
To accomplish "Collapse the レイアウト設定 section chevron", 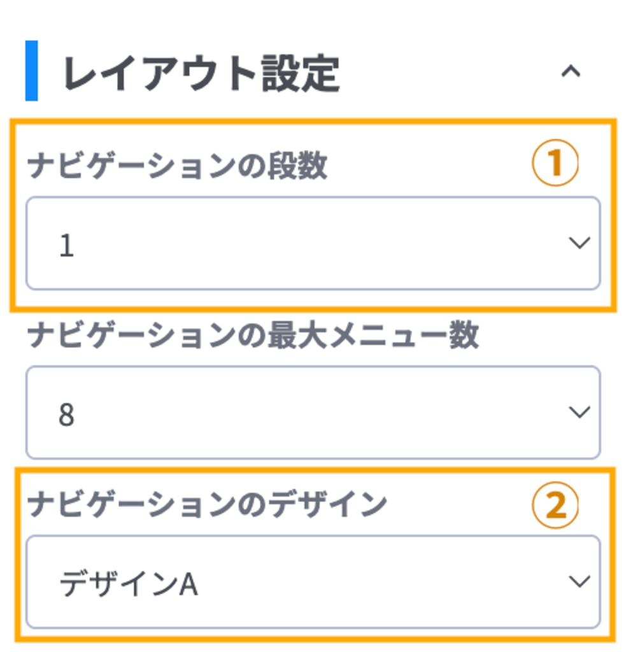I will point(571,72).
